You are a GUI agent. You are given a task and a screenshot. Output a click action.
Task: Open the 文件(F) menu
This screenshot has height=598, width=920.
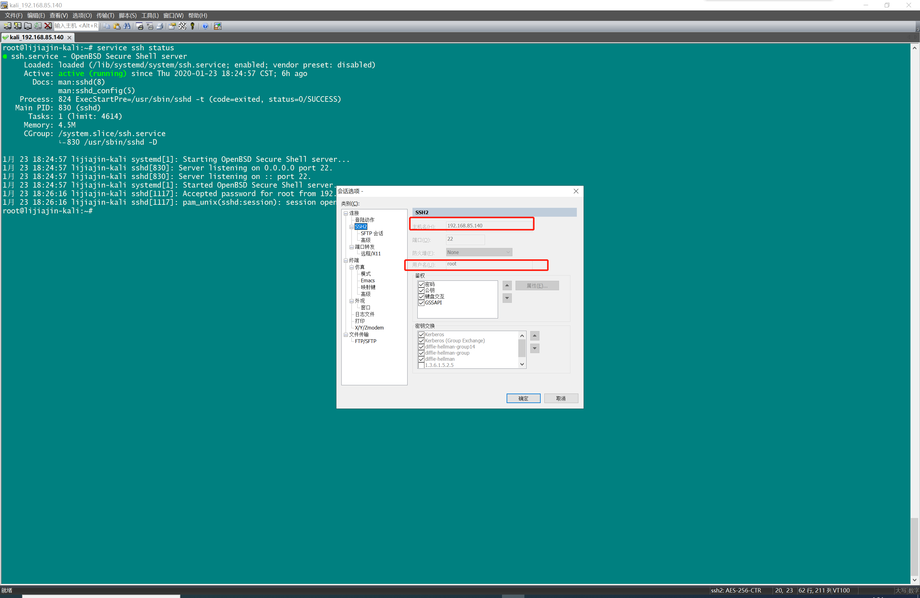[13, 15]
